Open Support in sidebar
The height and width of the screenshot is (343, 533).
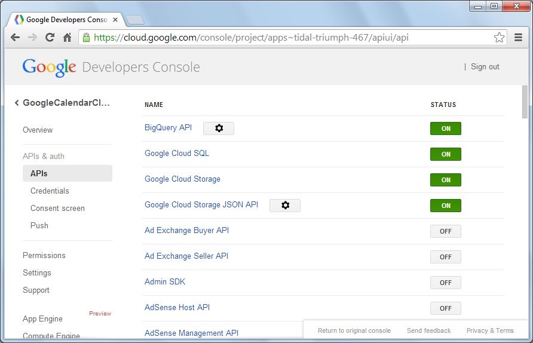pos(36,290)
